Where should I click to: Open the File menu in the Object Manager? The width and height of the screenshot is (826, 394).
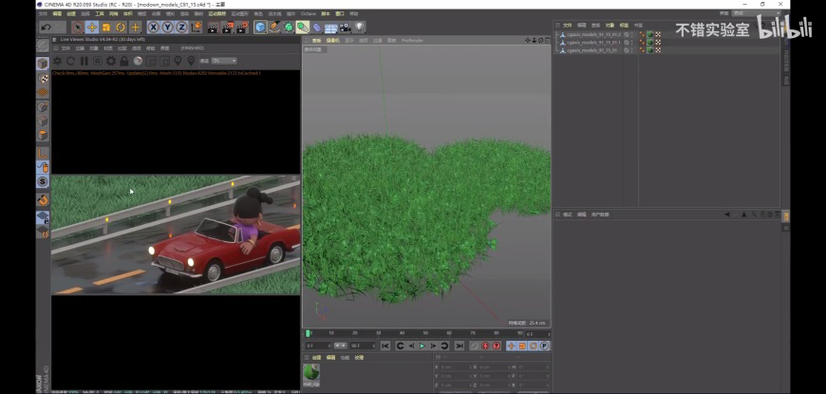tap(568, 25)
